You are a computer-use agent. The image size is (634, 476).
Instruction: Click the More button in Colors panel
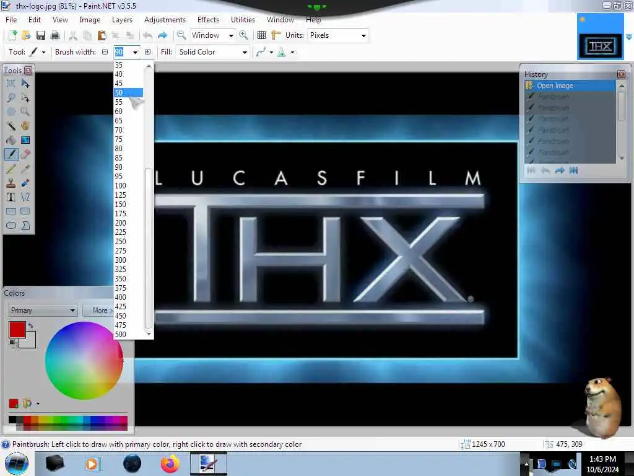[98, 311]
